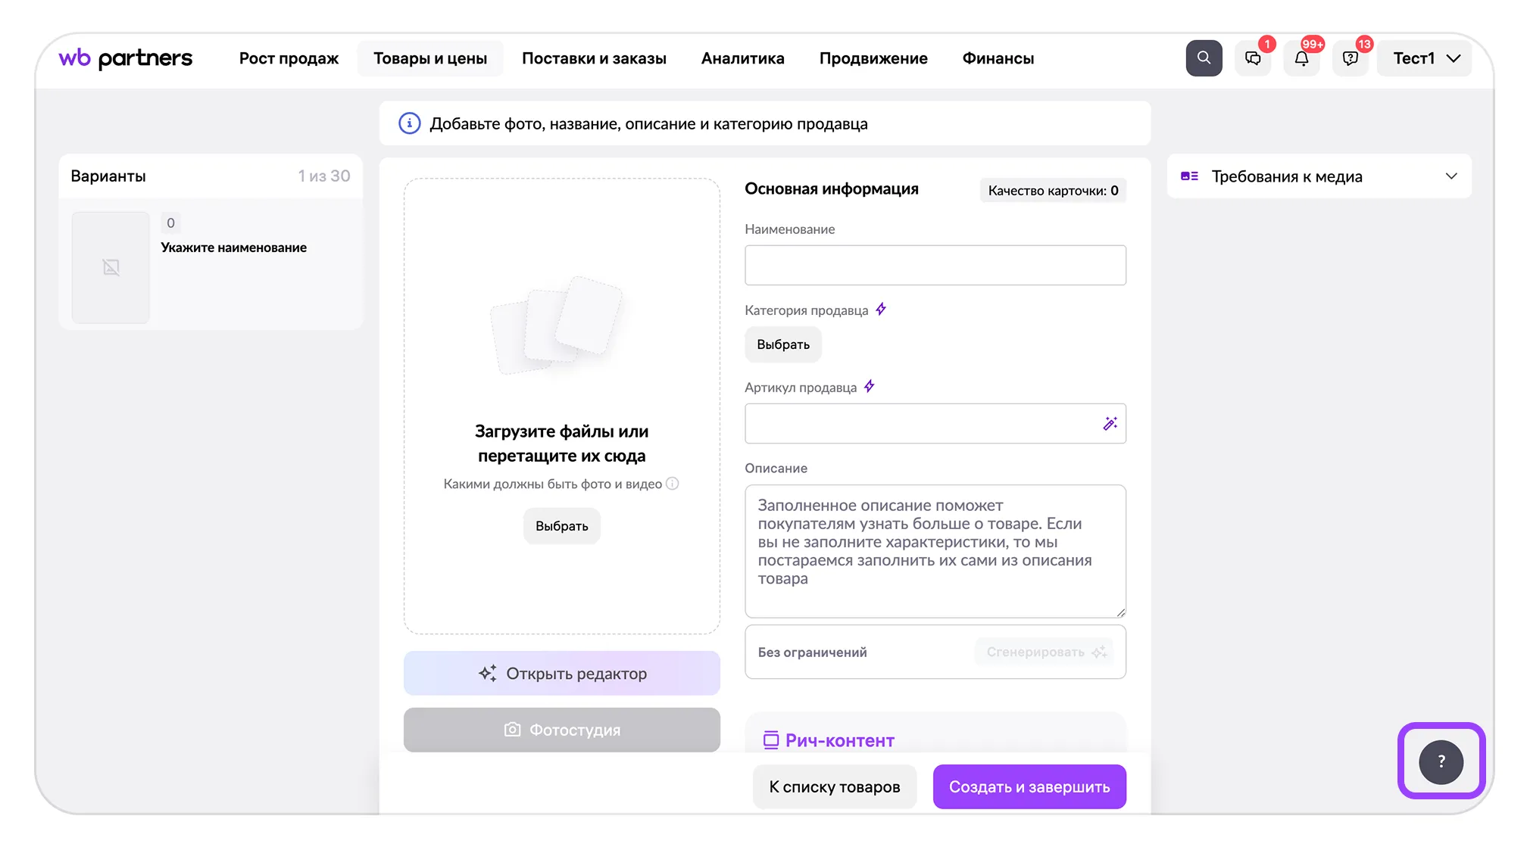
Task: Click the К списку товаров button
Action: 834,786
